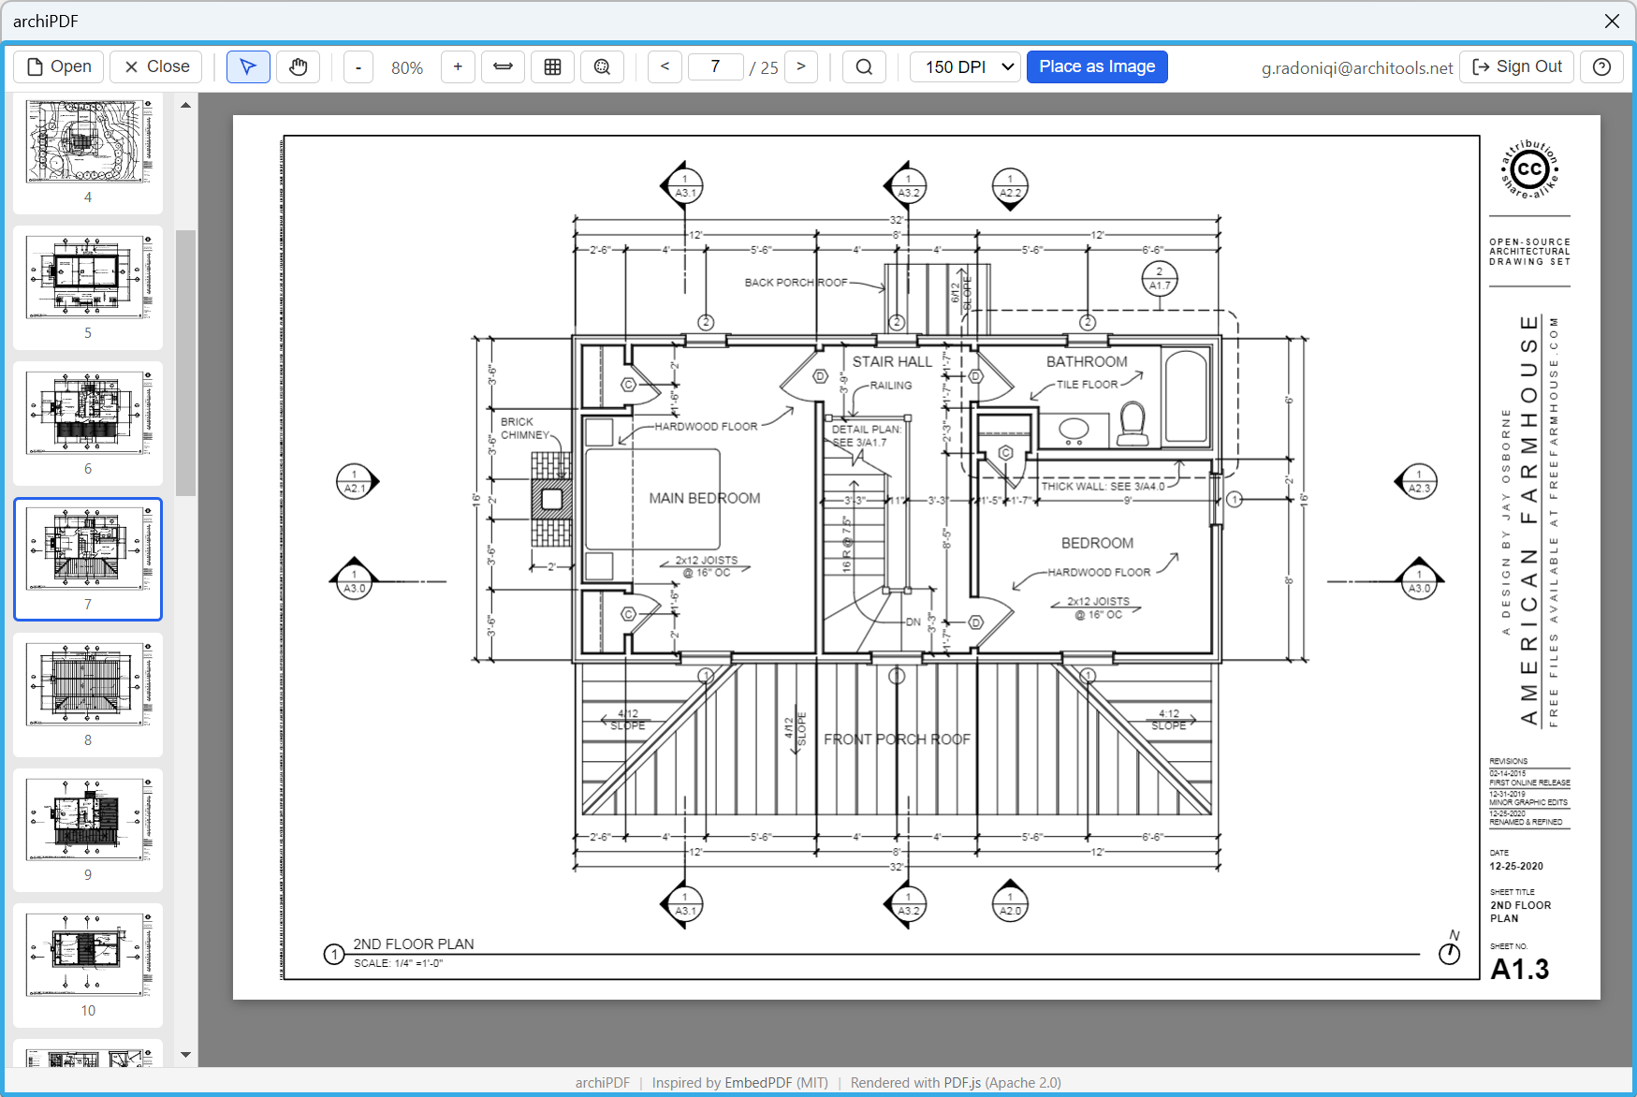Sign out of the account
This screenshot has width=1637, height=1097.
[x=1517, y=66]
